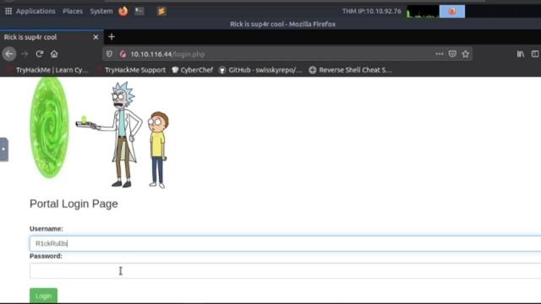This screenshot has height=304, width=541.
Task: Save page to Pocket
Action: pos(452,54)
